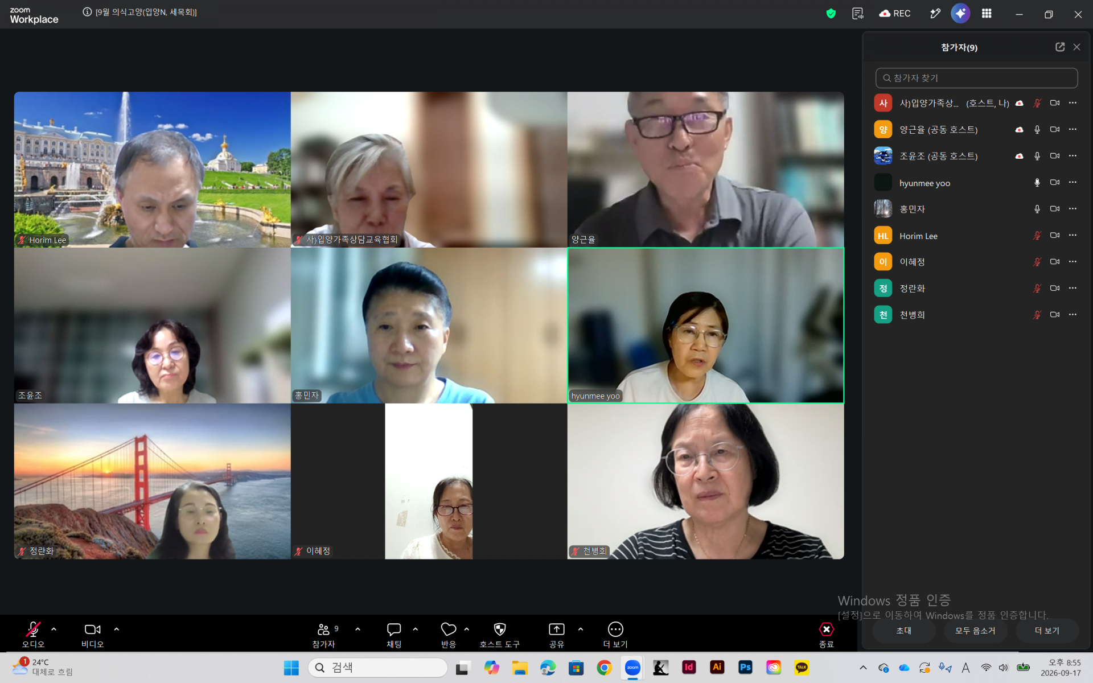Click Share screen (공유) icon
This screenshot has height=683, width=1093.
556,635
